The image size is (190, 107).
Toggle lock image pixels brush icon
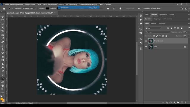tap(157, 36)
